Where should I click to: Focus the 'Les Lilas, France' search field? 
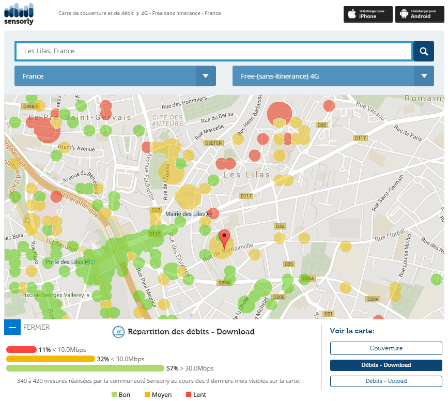[213, 51]
